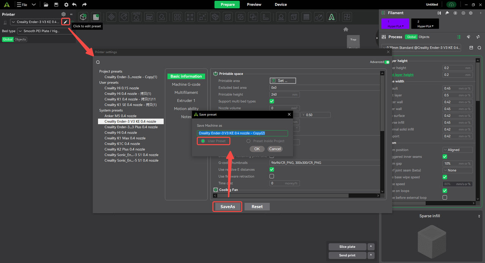Click OK in Save preset dialog

tap(257, 149)
